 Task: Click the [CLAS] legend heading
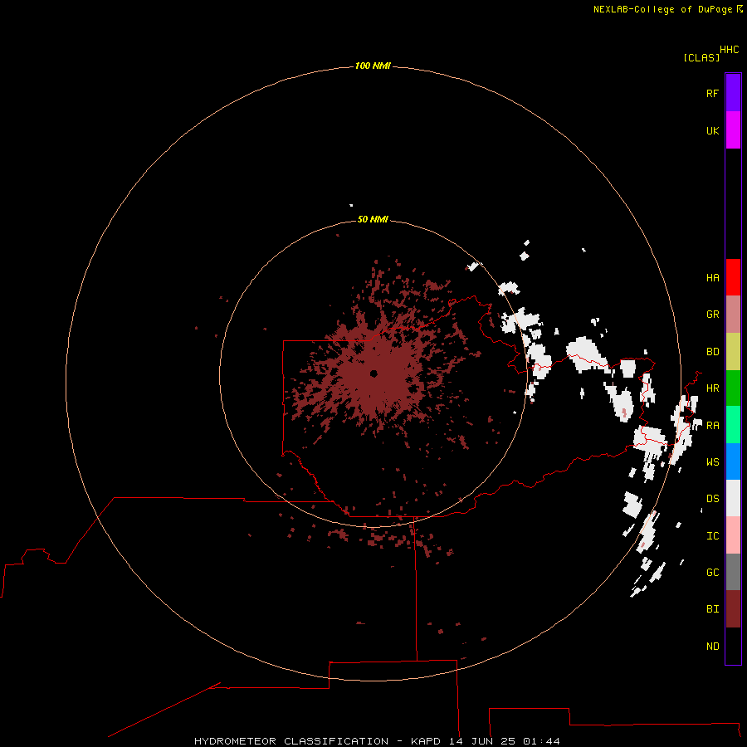tap(701, 58)
